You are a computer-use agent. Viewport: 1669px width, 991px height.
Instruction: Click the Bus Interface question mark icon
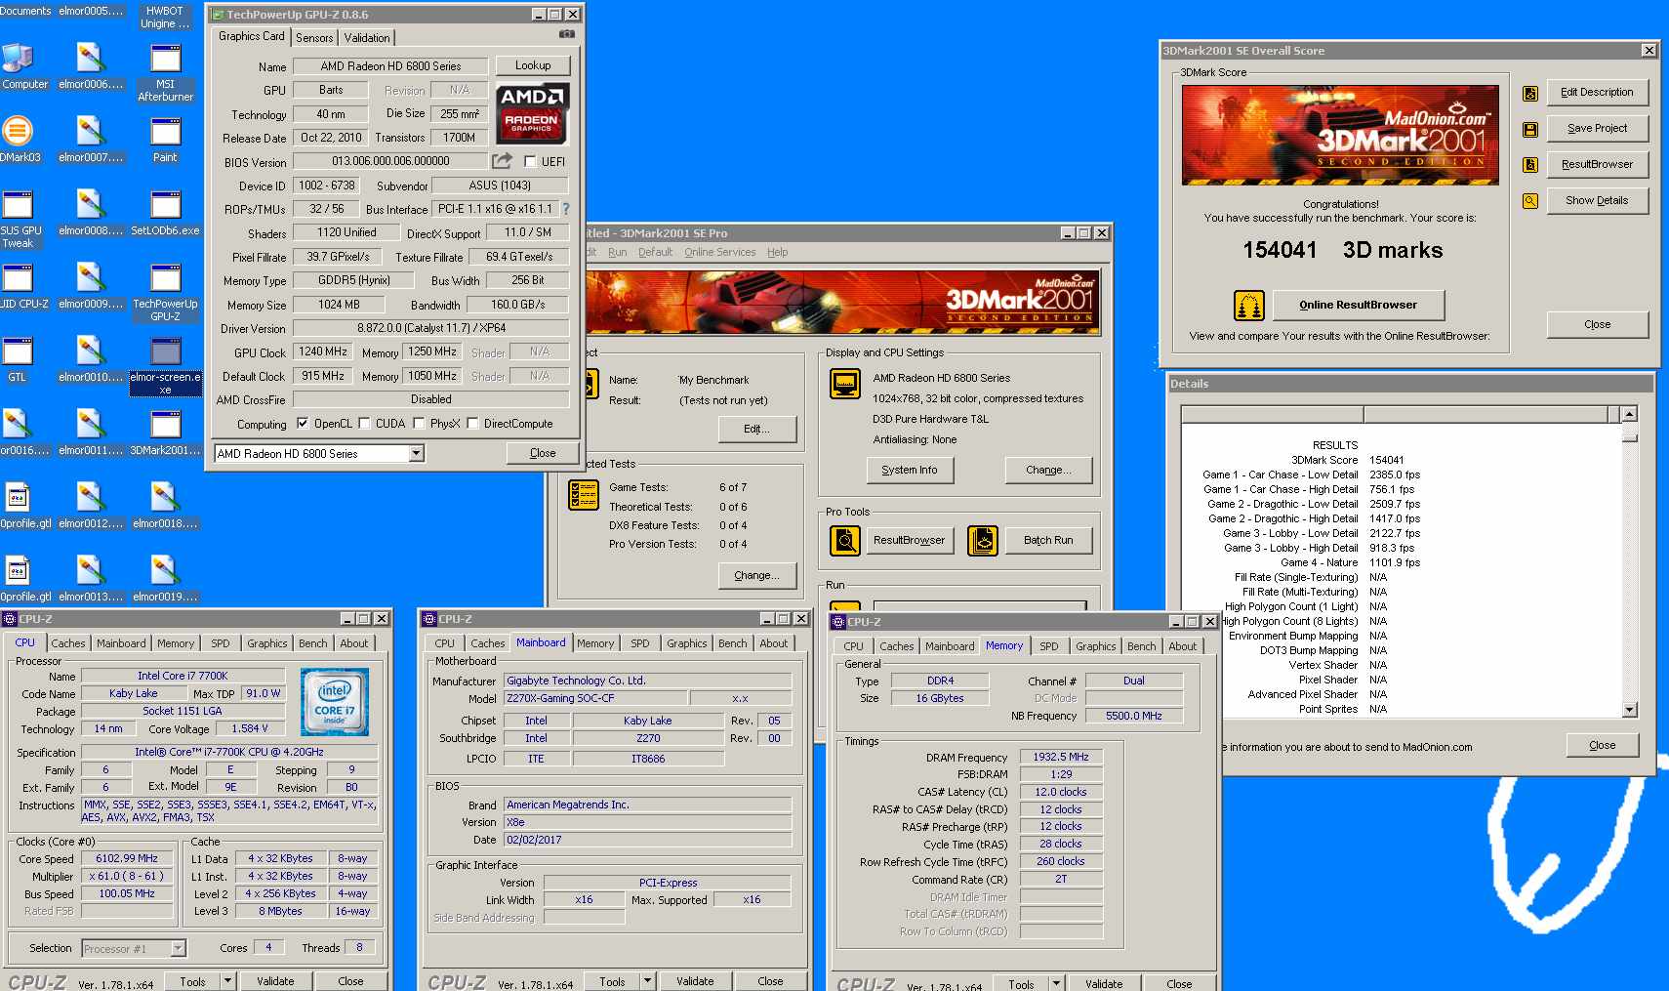click(x=566, y=209)
